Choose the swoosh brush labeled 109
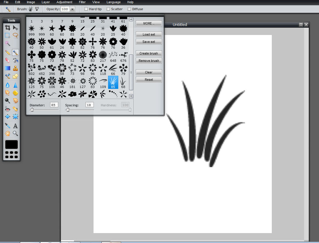The image size is (319, 243). [103, 83]
